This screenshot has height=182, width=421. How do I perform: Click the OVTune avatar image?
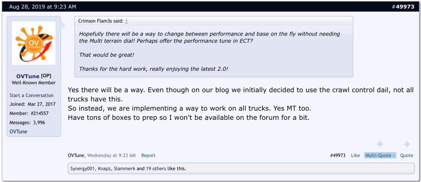click(x=34, y=43)
